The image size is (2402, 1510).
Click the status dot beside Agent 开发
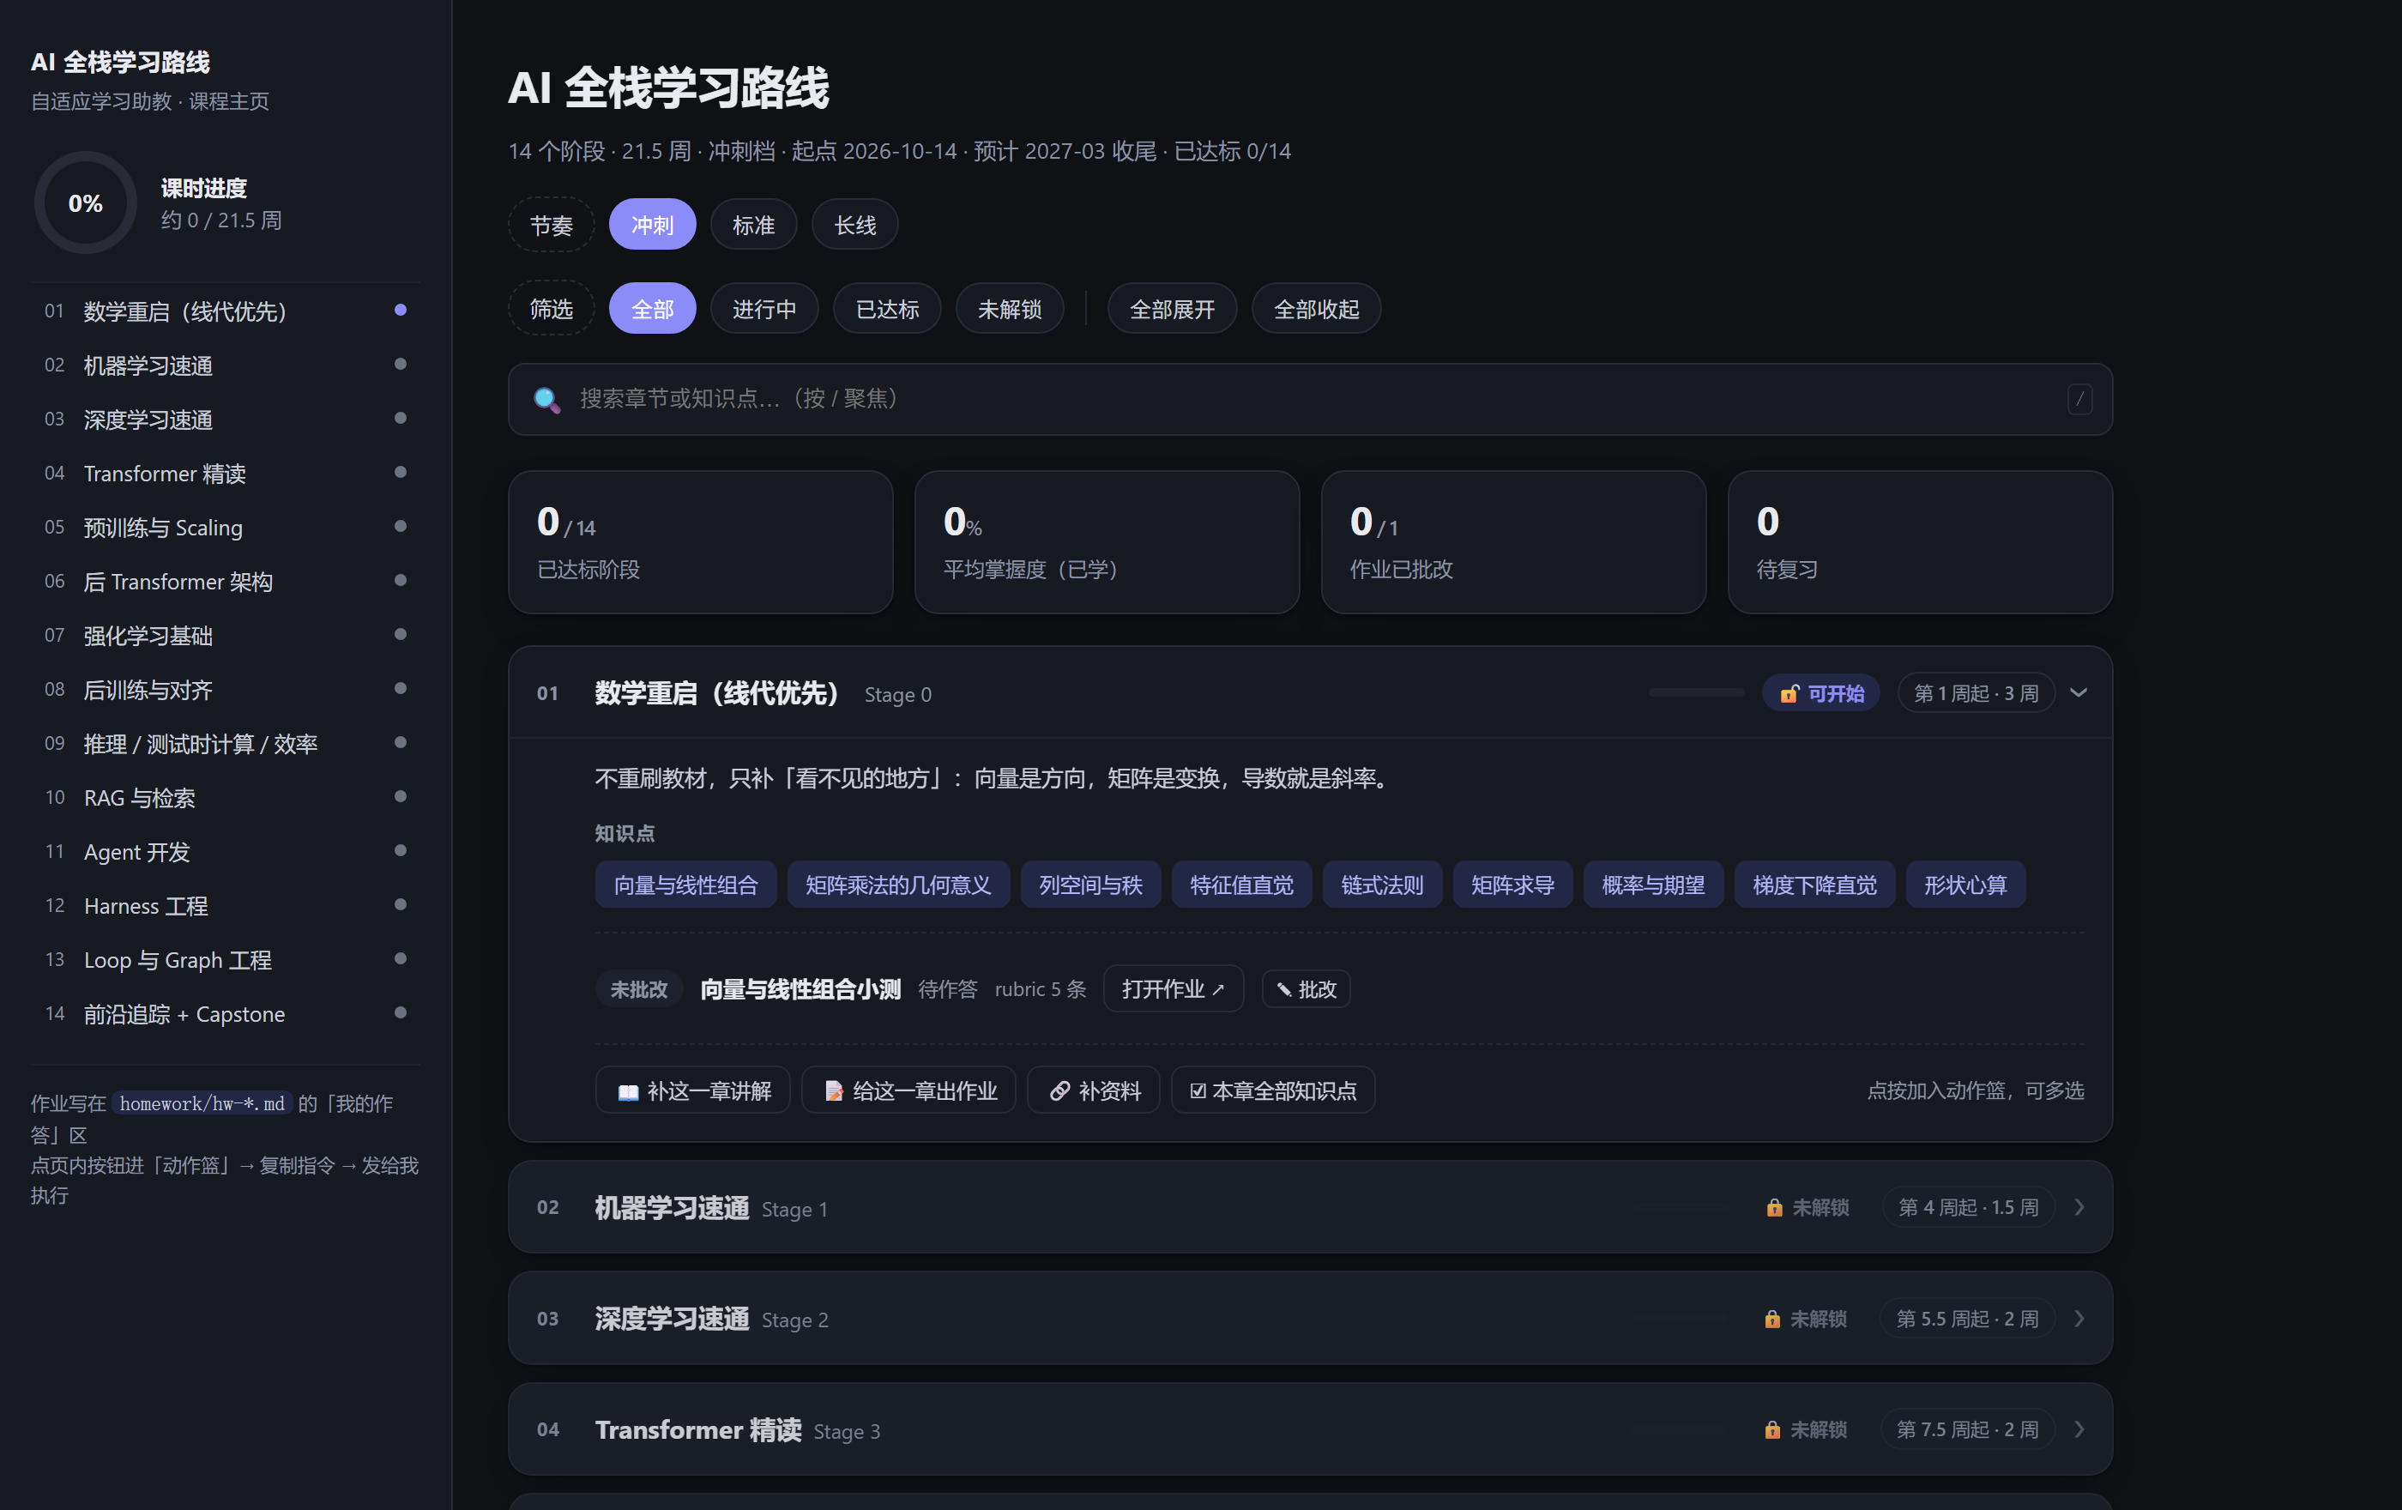click(400, 849)
